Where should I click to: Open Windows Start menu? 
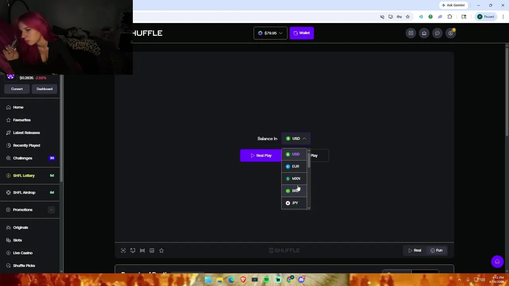[208, 280]
